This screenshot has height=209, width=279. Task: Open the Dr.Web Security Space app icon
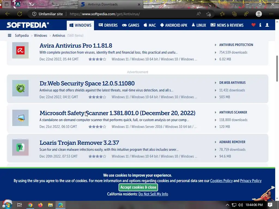tap(20, 88)
